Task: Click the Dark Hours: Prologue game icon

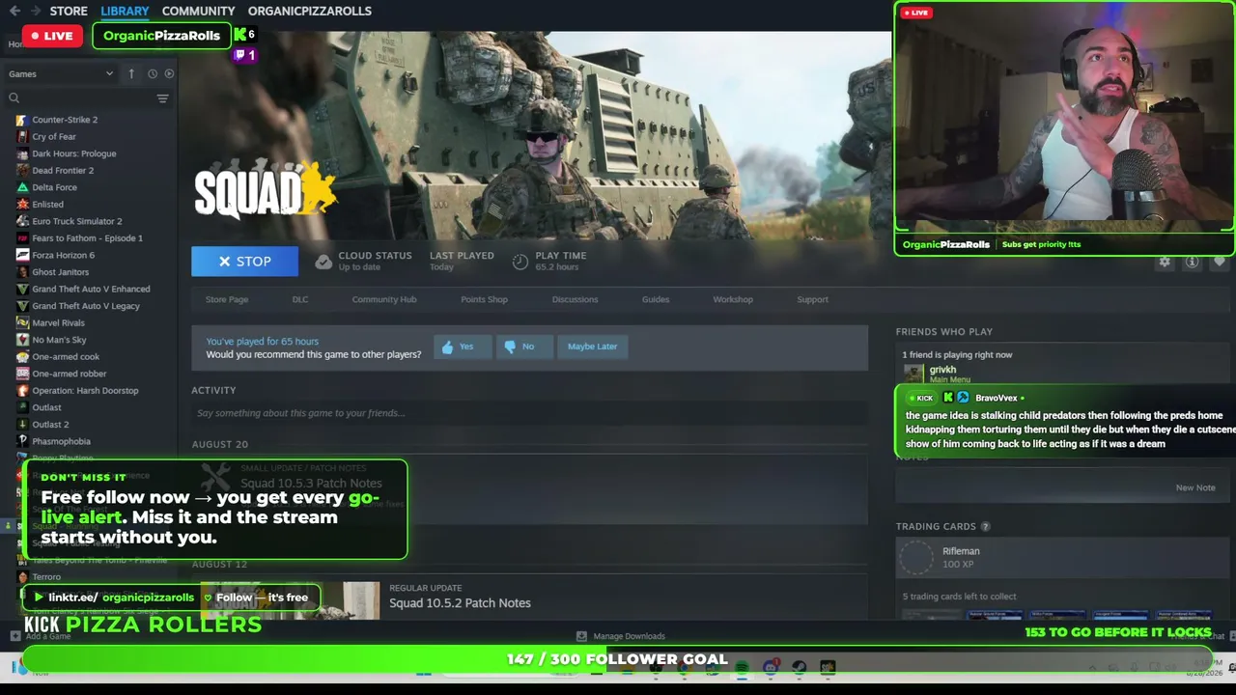Action: click(22, 153)
